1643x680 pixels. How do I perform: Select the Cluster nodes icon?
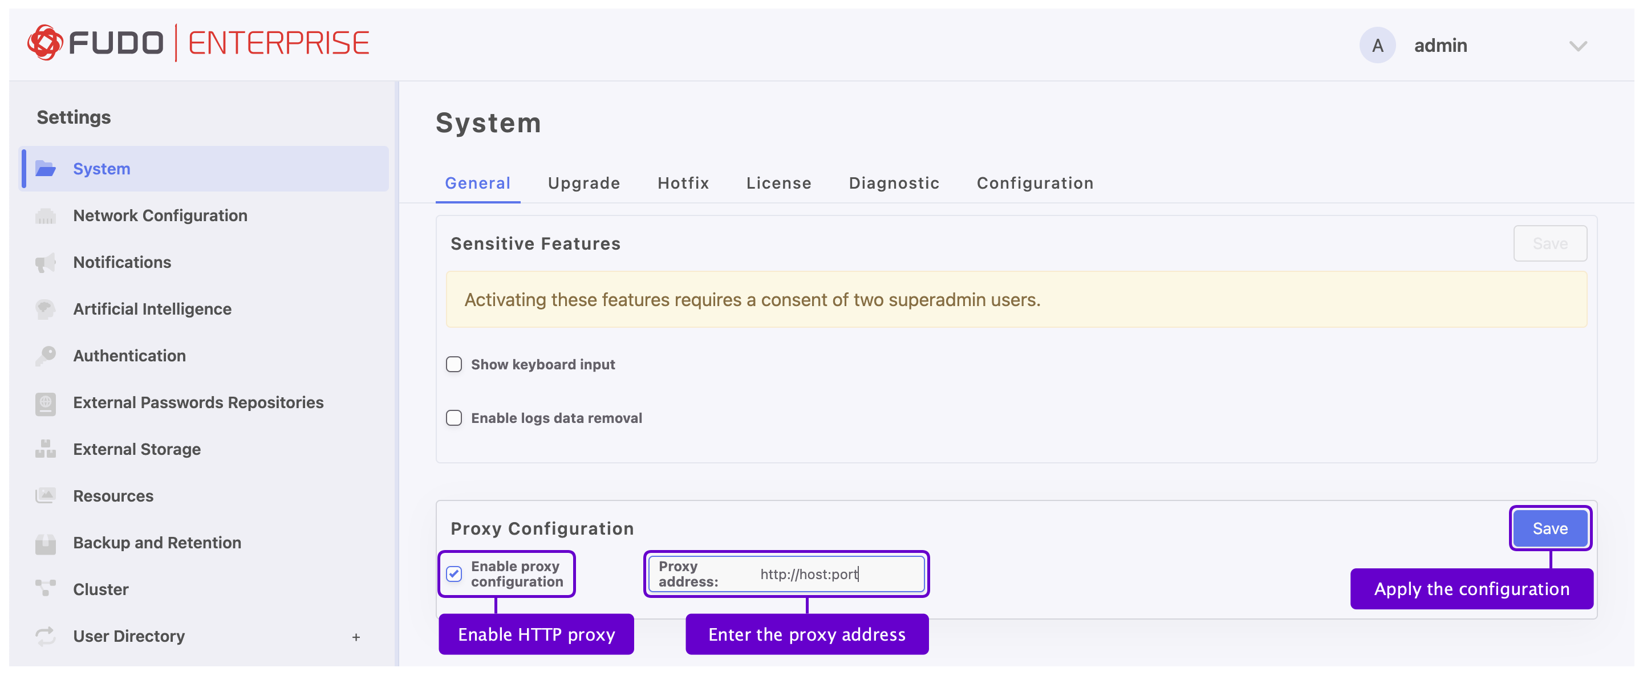tap(44, 589)
